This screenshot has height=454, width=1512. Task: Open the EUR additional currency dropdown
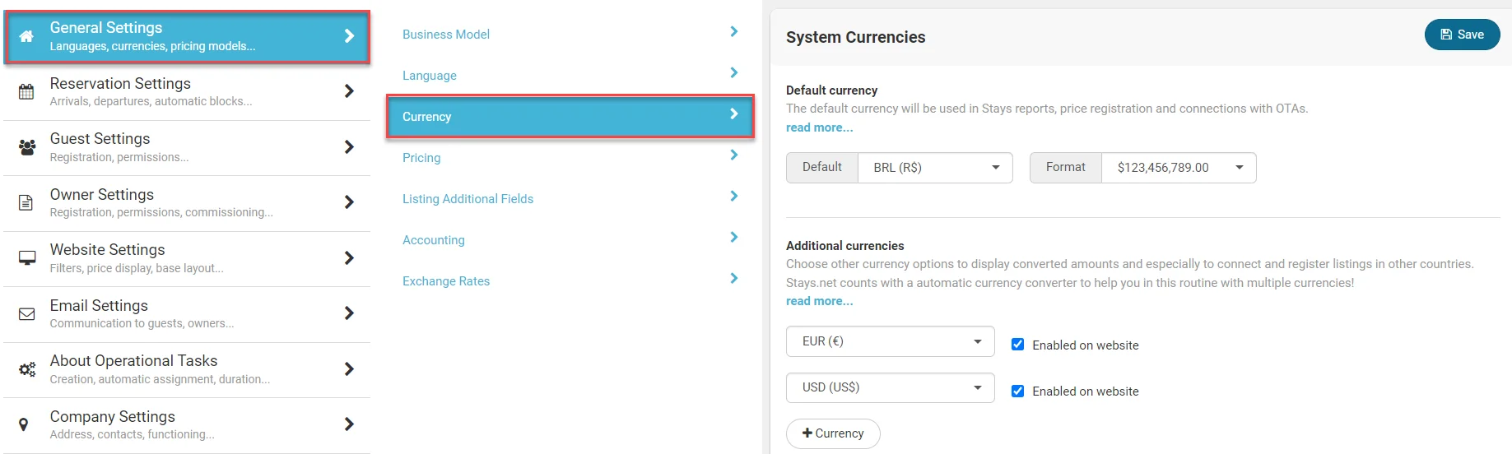point(890,341)
